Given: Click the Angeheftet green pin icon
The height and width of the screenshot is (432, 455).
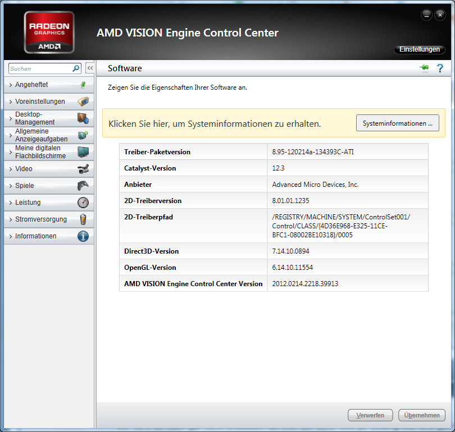Looking at the screenshot, I should pos(83,85).
